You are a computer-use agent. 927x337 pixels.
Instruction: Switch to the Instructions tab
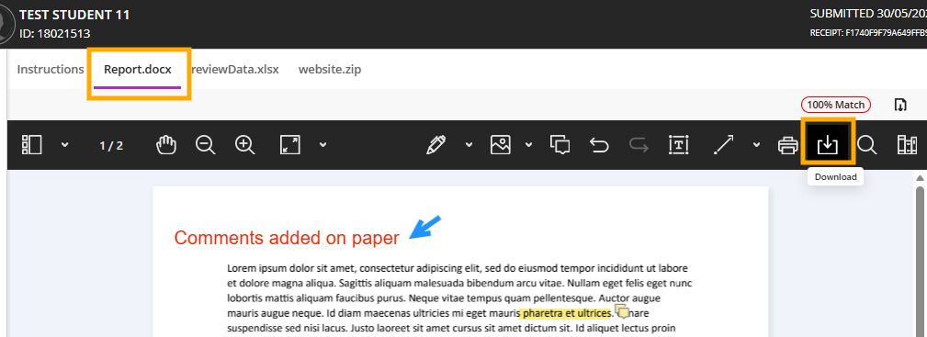click(51, 69)
